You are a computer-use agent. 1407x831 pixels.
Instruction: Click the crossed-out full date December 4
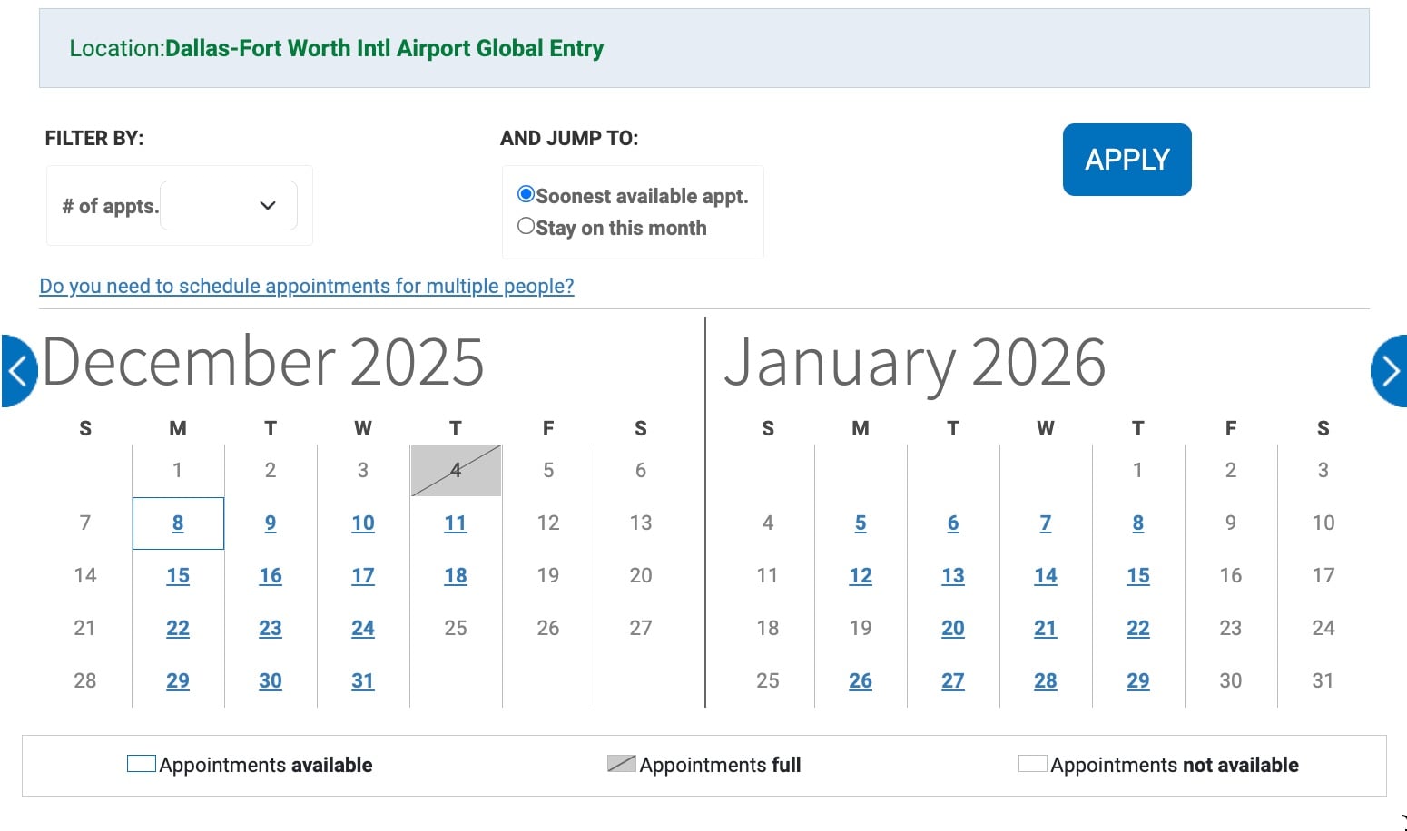pos(455,471)
